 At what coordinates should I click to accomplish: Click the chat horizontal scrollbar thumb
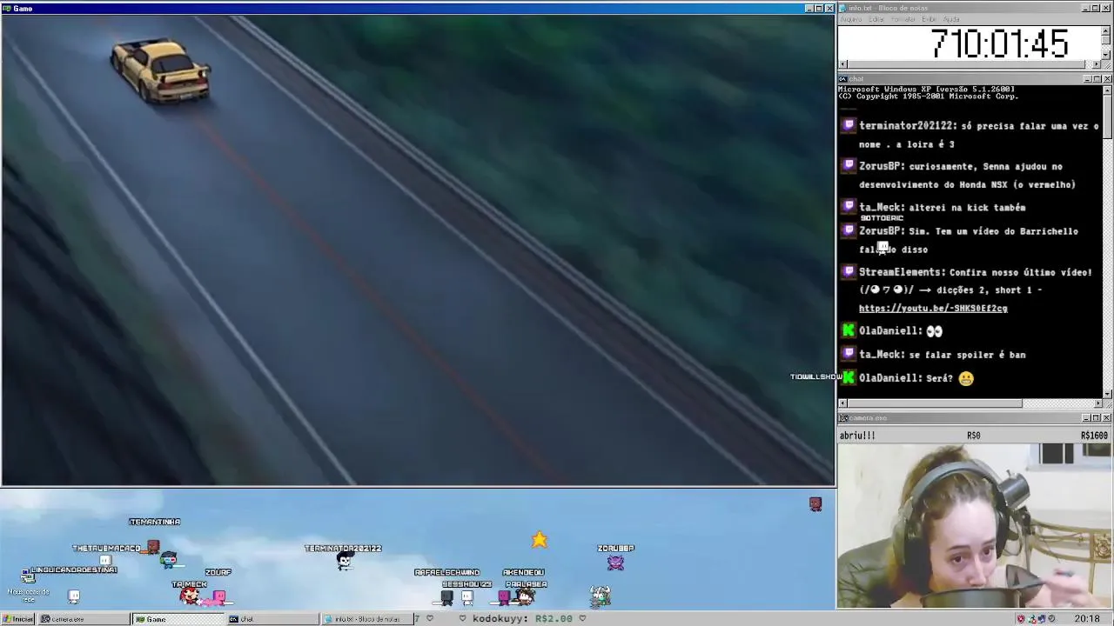[935, 403]
